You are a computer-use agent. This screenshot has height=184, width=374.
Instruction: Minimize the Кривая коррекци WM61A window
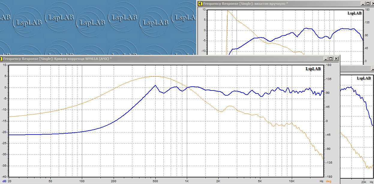point(326,59)
